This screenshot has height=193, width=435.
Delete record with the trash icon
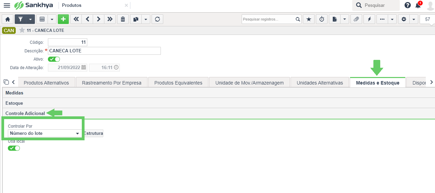[123, 19]
